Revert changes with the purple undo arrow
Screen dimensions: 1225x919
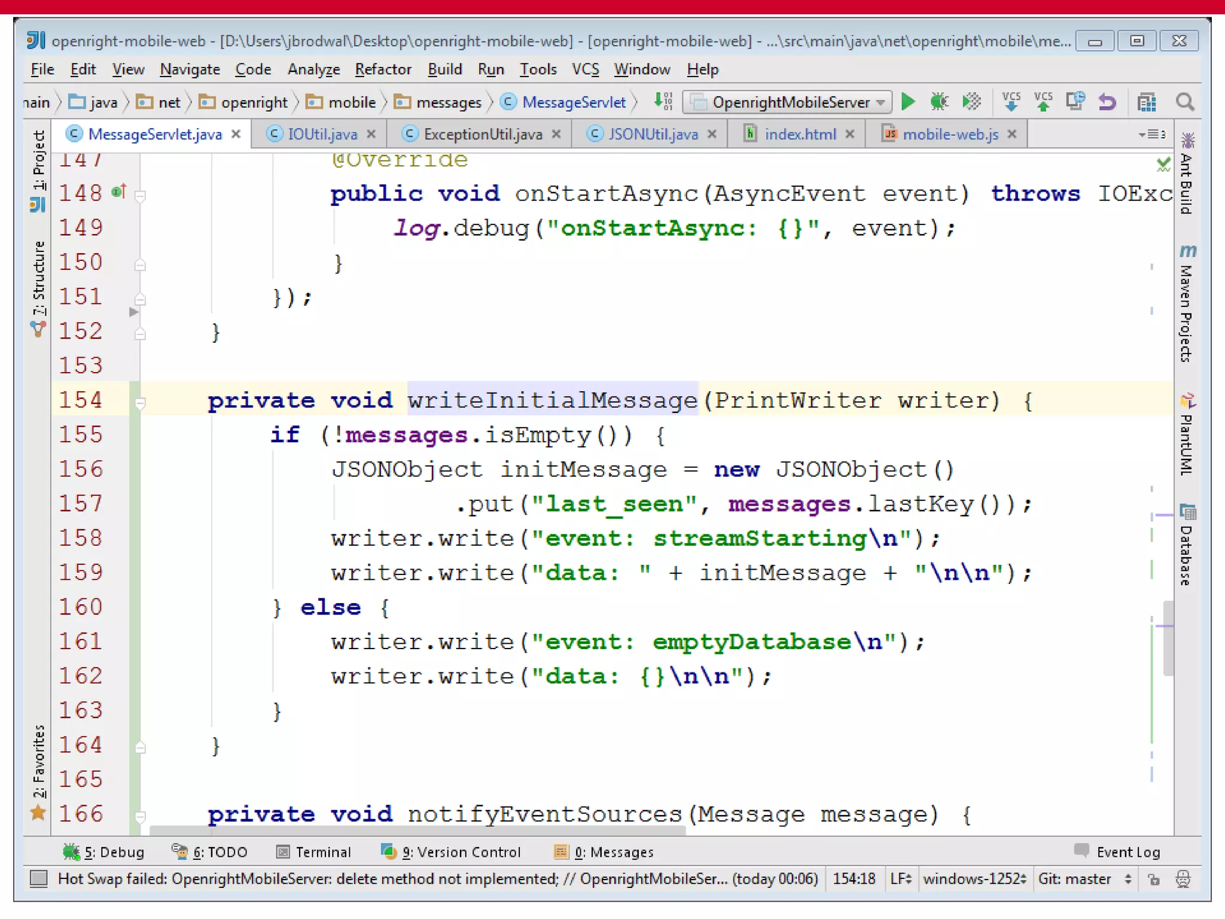pyautogui.click(x=1107, y=102)
